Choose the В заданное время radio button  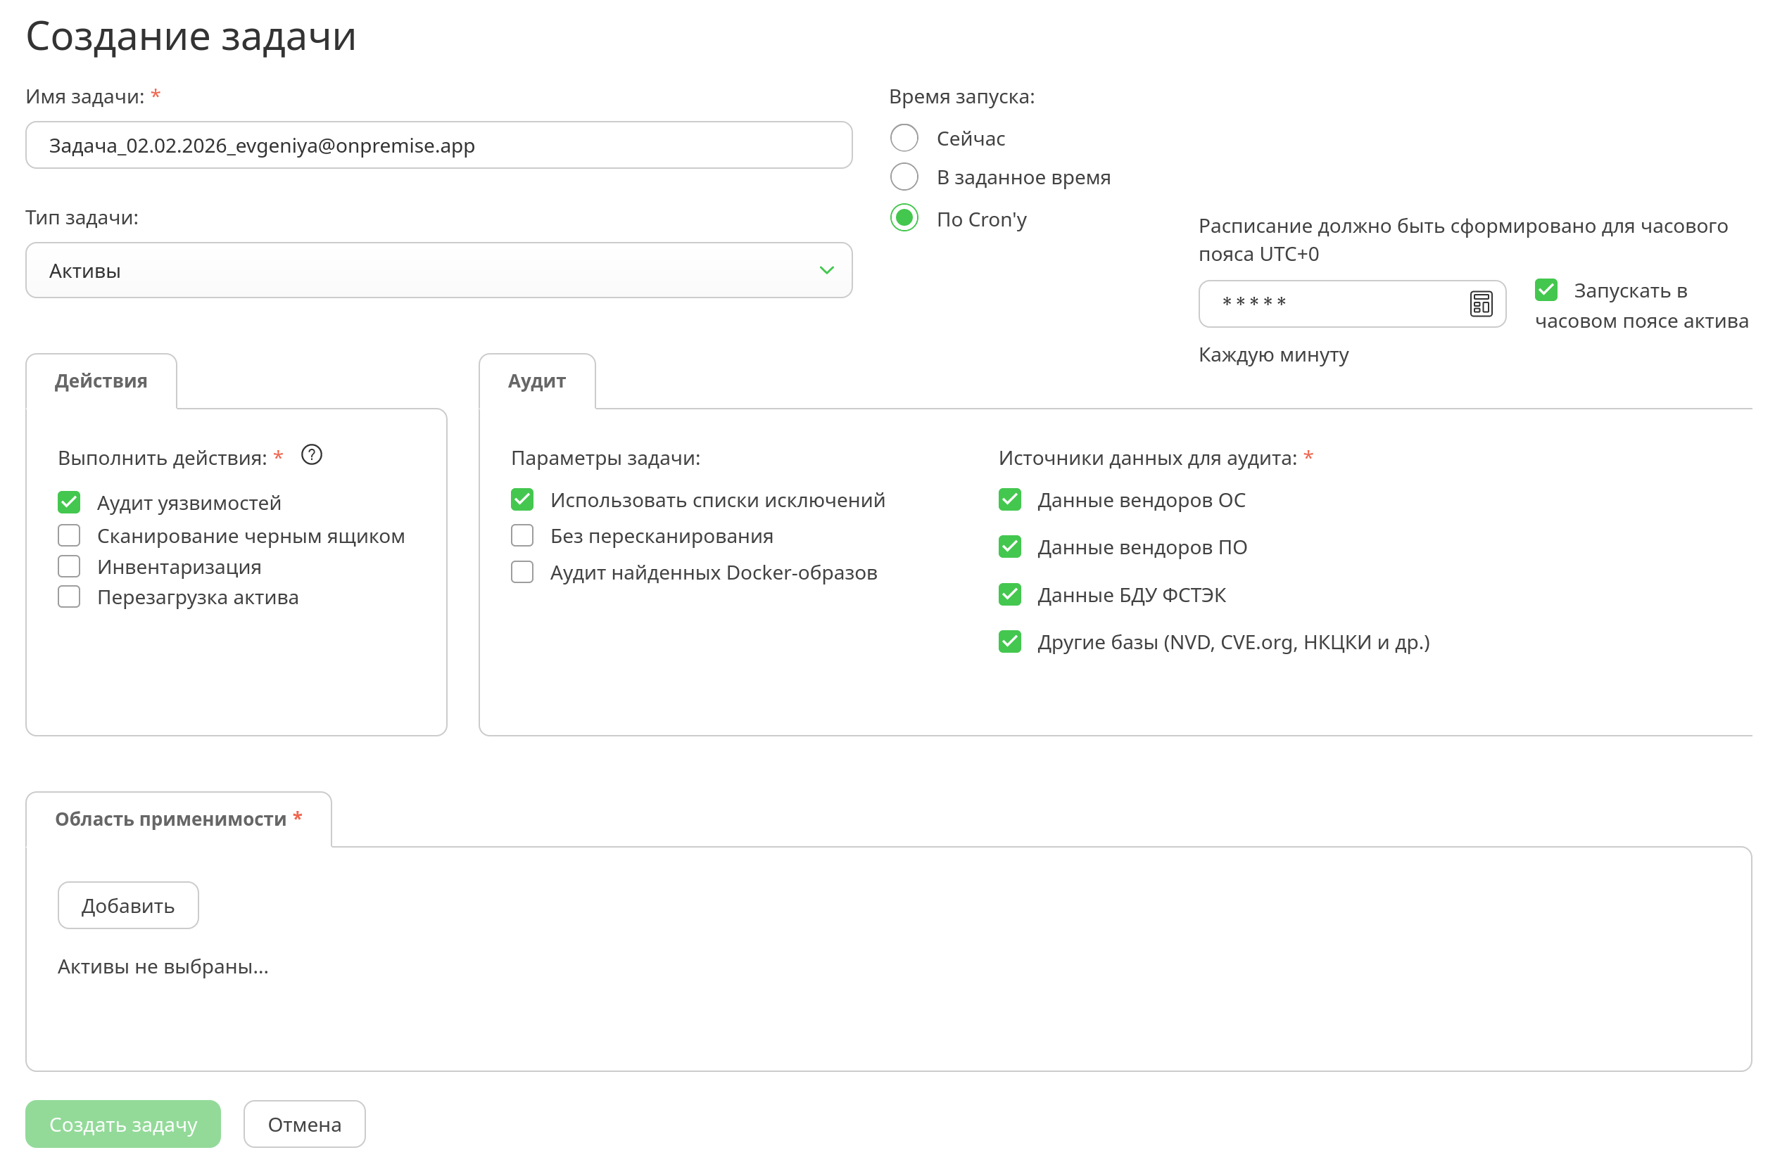tap(904, 177)
